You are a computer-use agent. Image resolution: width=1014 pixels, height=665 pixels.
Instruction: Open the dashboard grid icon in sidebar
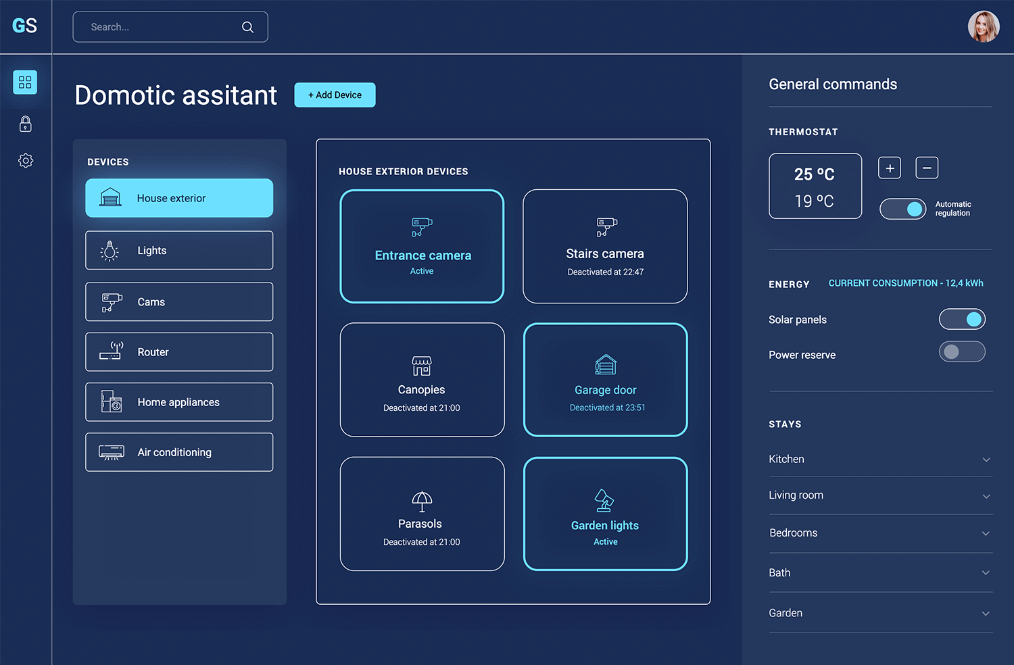click(x=25, y=82)
